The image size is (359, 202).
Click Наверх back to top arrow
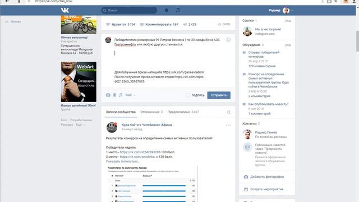pos(13,21)
